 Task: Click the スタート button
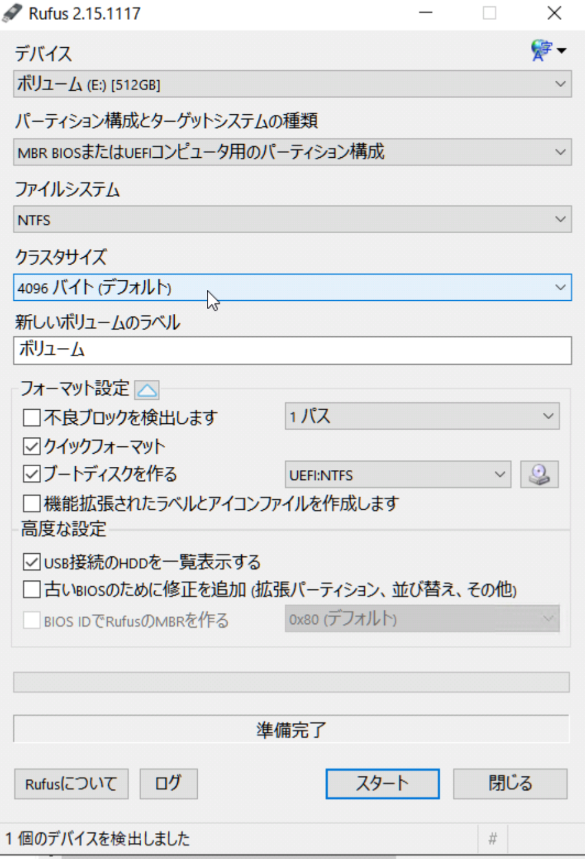coord(382,784)
